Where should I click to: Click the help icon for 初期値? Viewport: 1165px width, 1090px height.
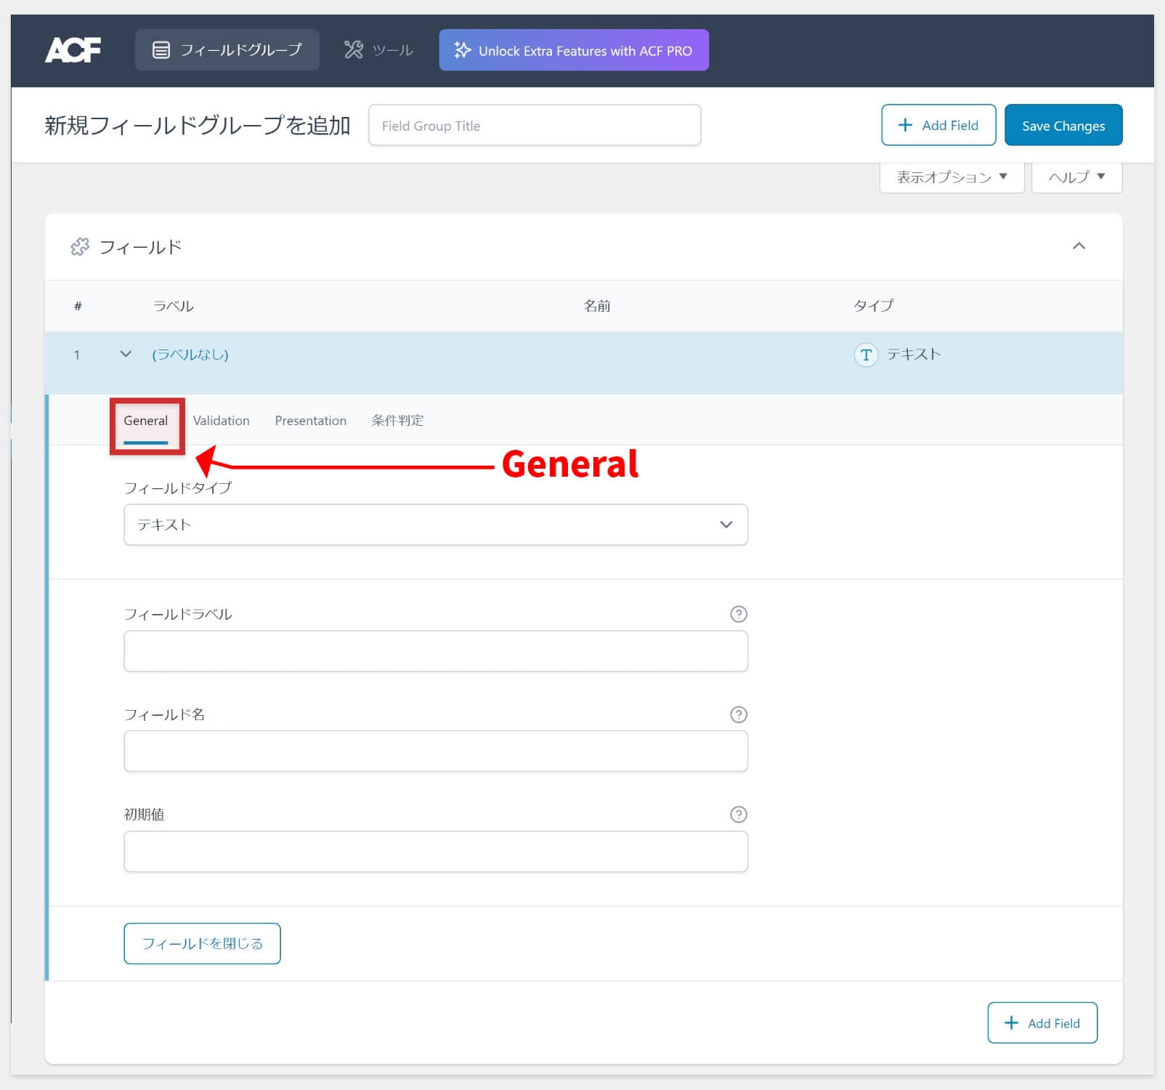click(739, 815)
